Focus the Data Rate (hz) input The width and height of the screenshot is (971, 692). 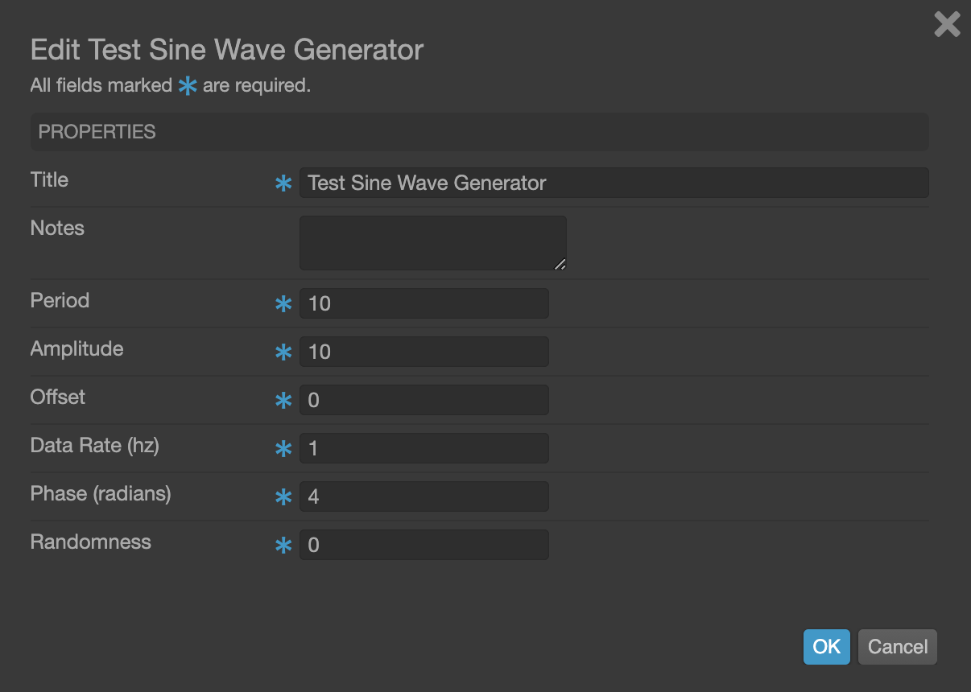[x=424, y=448]
